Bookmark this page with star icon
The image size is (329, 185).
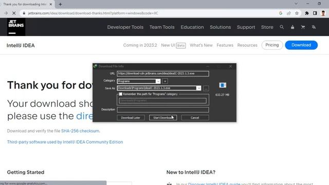297,13
